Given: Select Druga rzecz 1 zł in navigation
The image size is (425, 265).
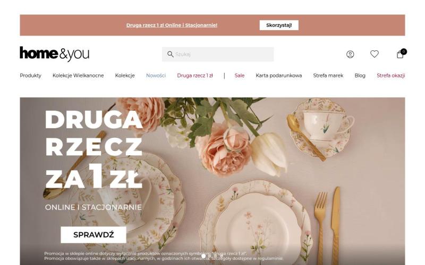Looking at the screenshot, I should point(195,75).
